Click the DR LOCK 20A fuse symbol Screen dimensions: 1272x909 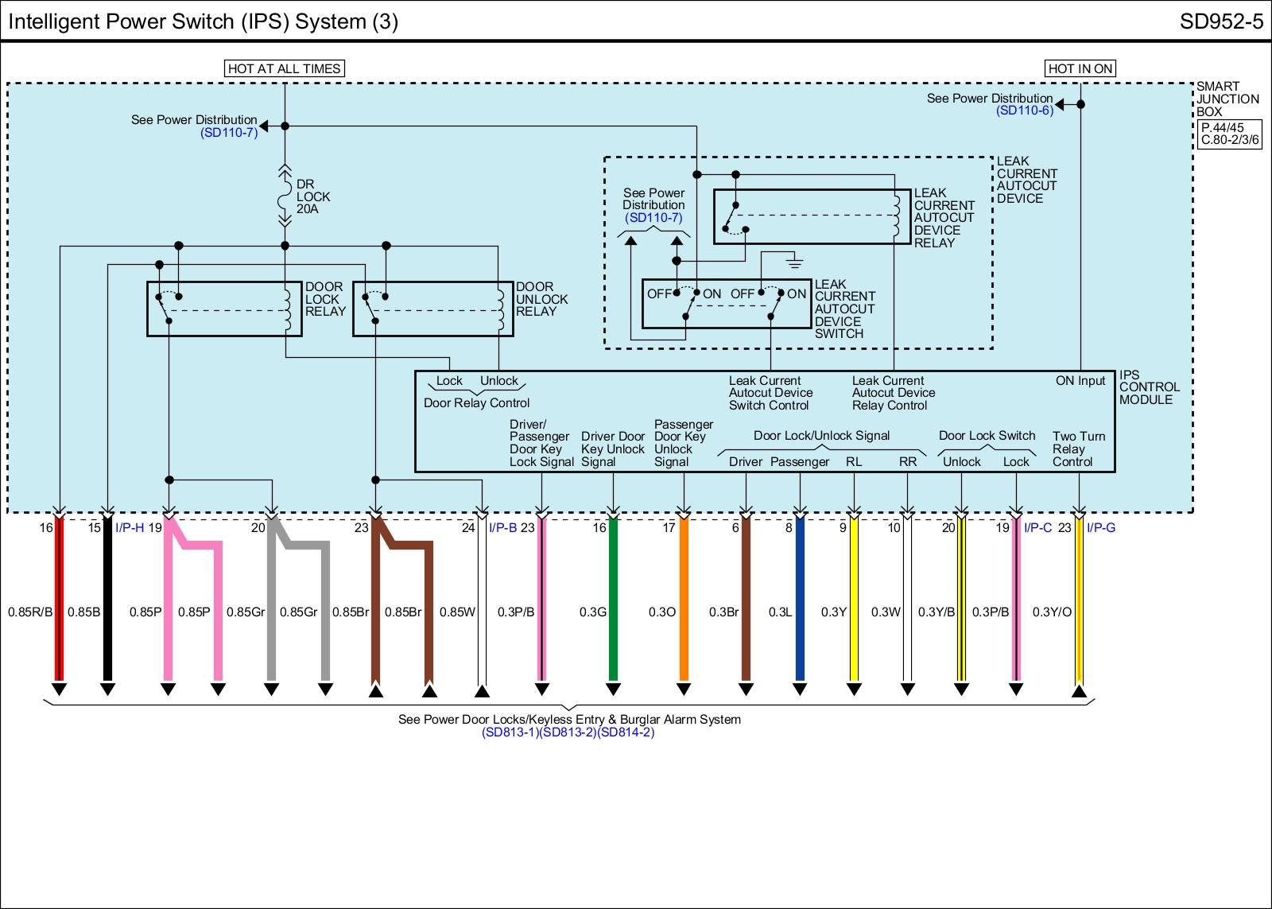pos(285,196)
